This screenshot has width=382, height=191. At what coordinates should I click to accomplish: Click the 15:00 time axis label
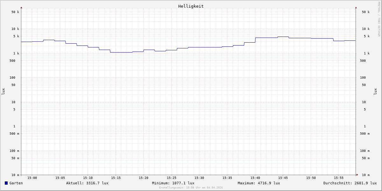point(32,178)
